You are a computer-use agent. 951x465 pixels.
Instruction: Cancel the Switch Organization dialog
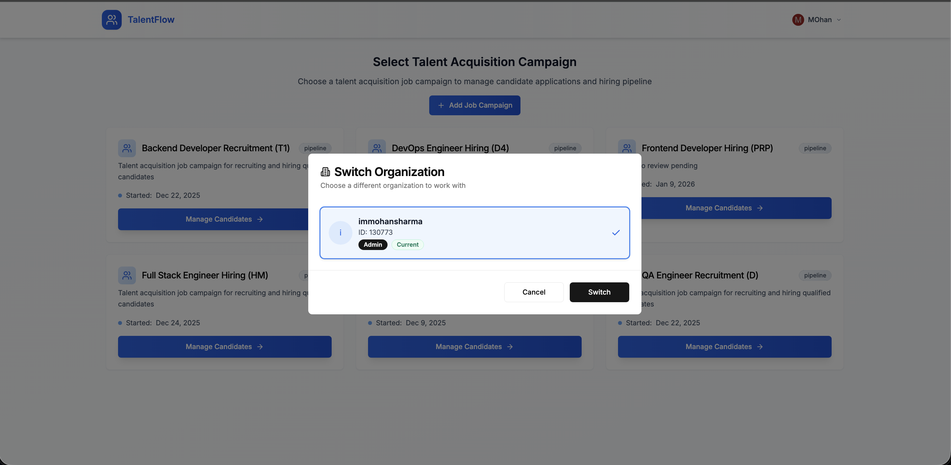point(533,292)
